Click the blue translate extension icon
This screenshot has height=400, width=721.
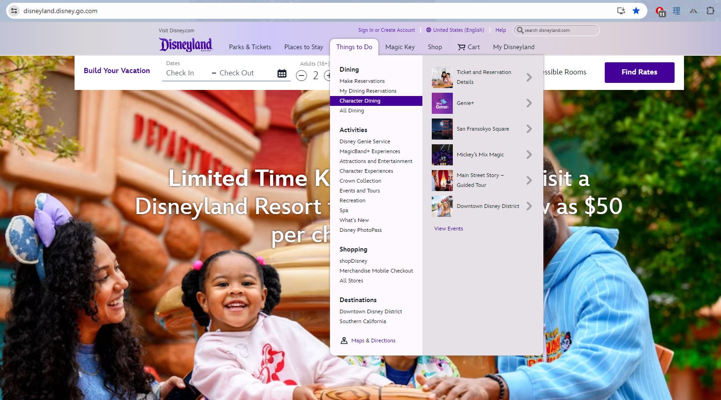[x=676, y=11]
